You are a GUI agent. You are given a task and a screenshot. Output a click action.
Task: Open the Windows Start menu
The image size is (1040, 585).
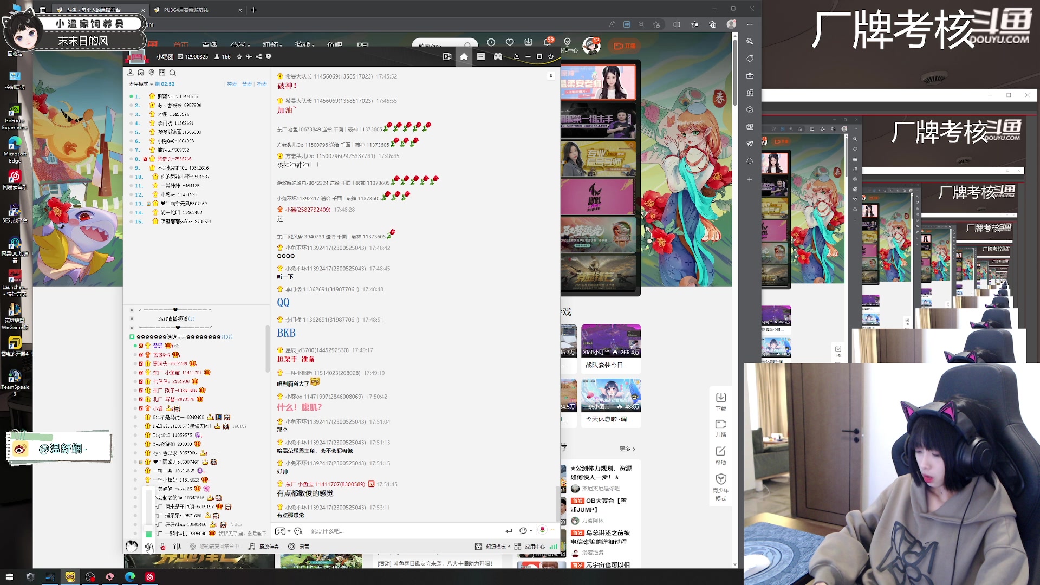point(9,577)
